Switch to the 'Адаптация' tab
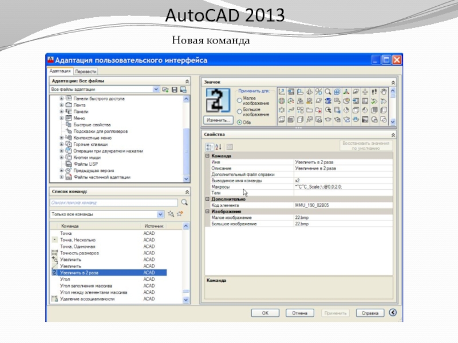This screenshot has width=458, height=343. pyautogui.click(x=60, y=71)
